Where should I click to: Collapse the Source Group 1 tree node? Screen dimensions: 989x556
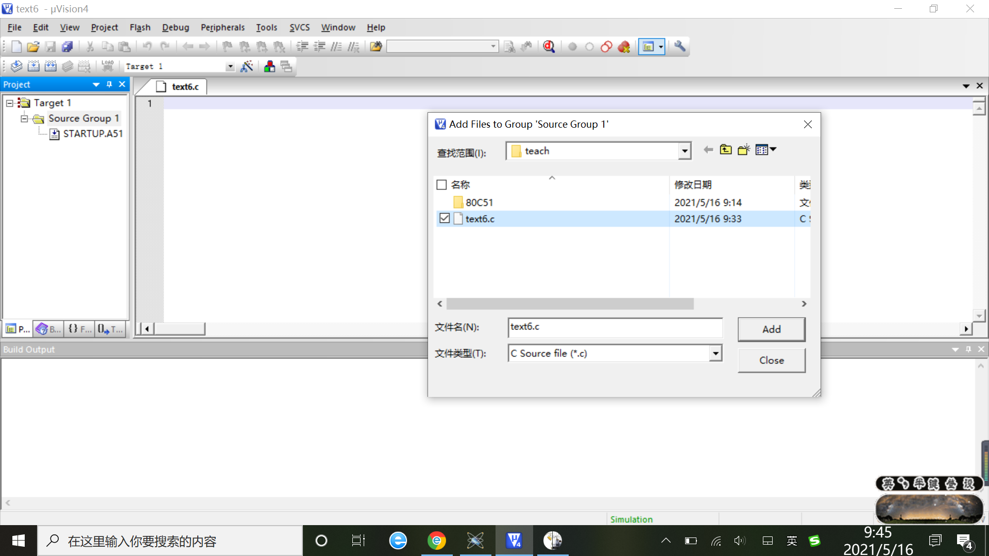pyautogui.click(x=24, y=118)
